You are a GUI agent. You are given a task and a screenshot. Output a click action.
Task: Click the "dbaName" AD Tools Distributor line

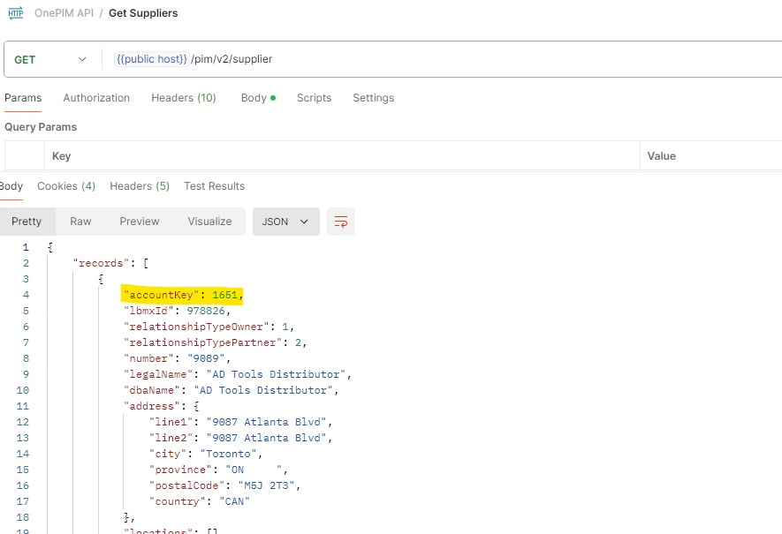coord(232,390)
